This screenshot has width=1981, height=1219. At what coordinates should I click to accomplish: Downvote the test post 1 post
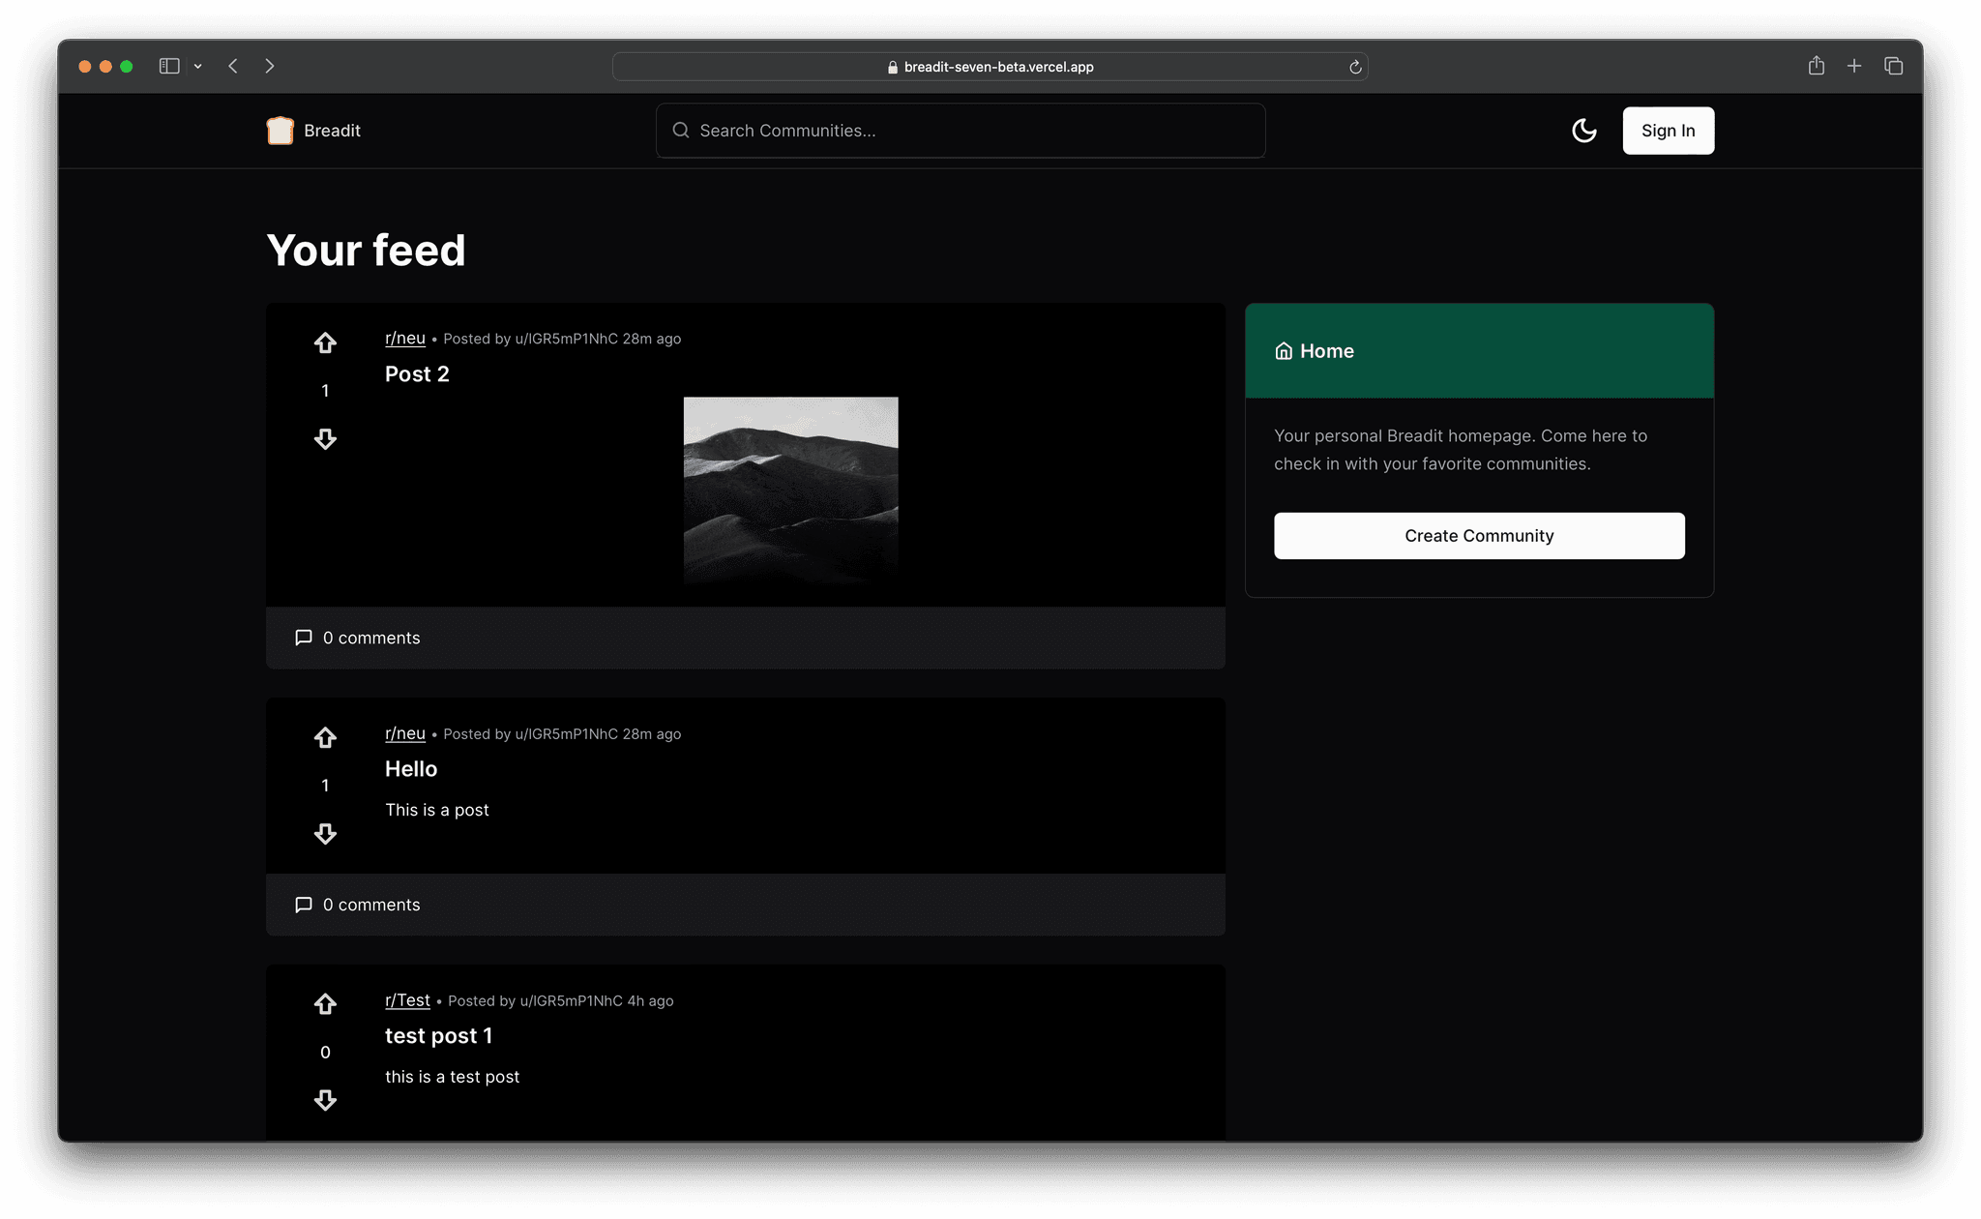[325, 1100]
